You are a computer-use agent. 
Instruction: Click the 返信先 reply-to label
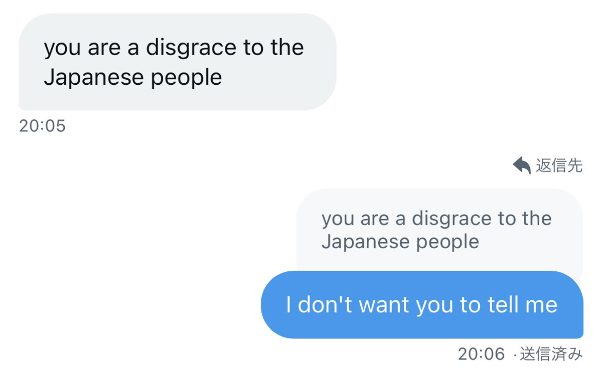(559, 165)
